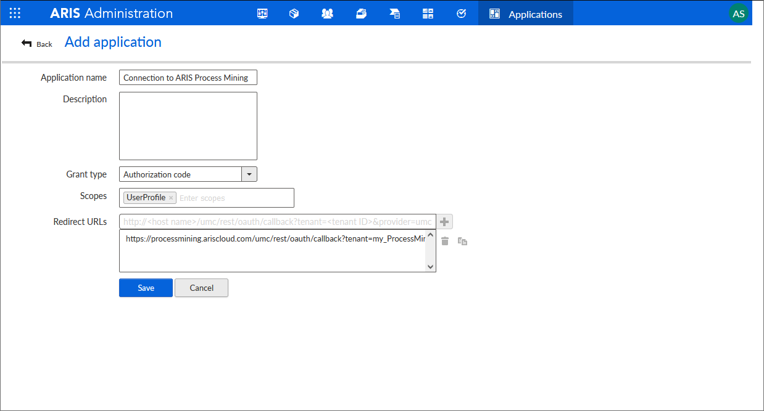This screenshot has height=411, width=764.
Task: Remove the UserProfile scope tag
Action: coord(171,198)
